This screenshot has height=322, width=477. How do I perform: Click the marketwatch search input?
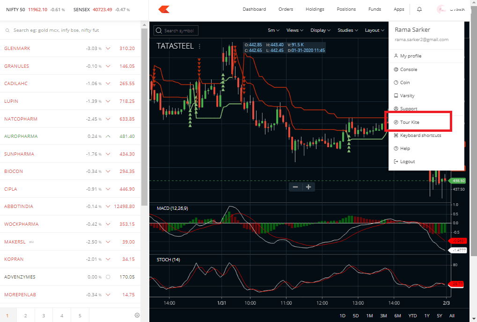pos(71,30)
